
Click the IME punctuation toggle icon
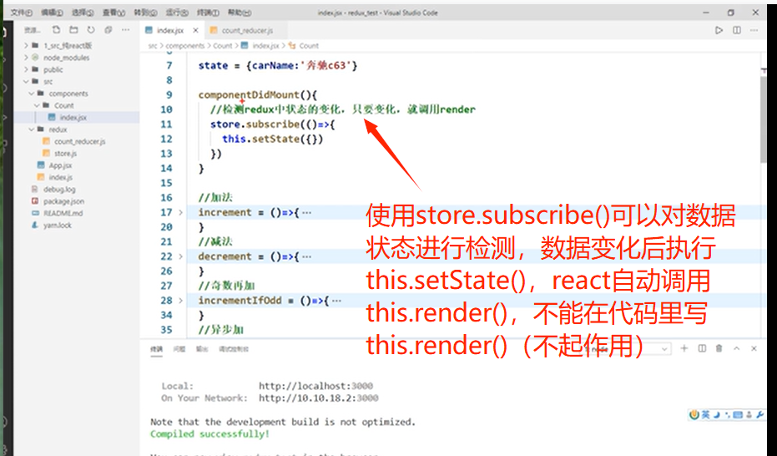click(x=727, y=415)
